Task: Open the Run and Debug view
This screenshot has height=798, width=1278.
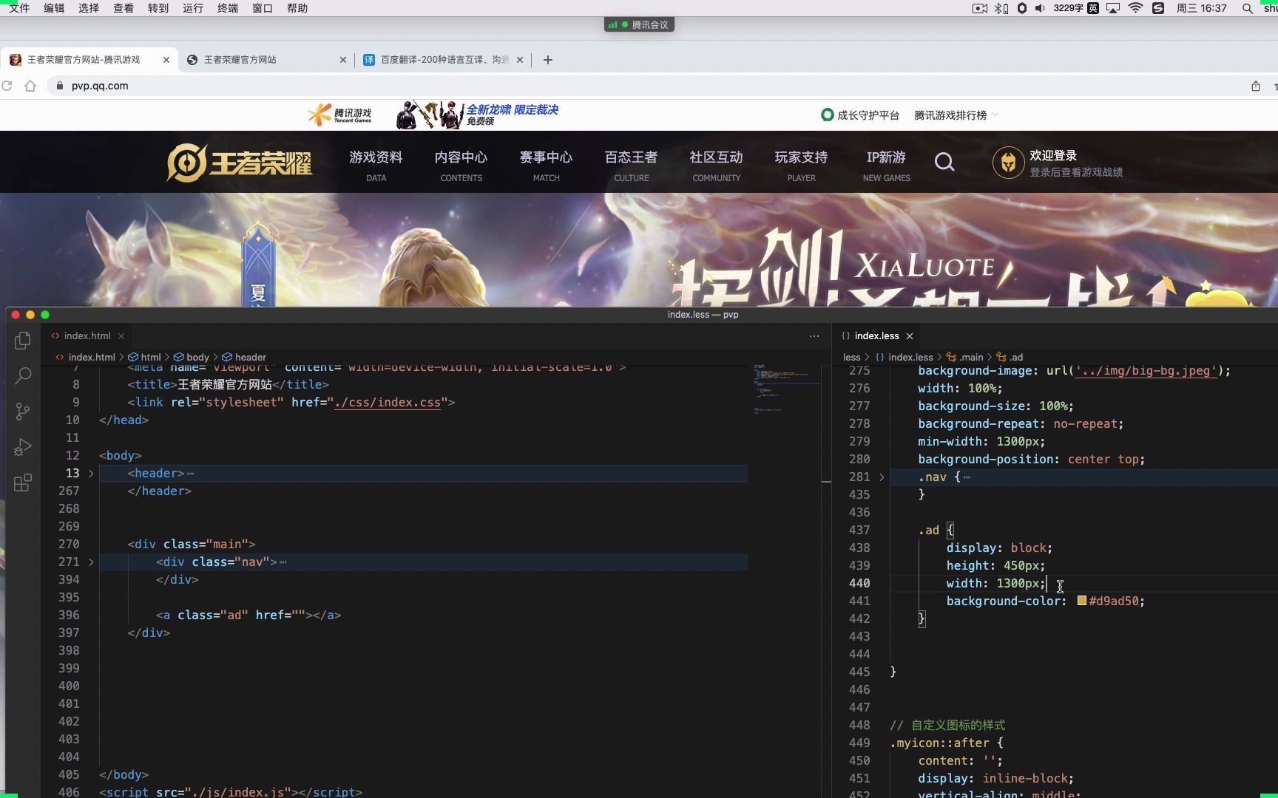Action: pos(23,447)
